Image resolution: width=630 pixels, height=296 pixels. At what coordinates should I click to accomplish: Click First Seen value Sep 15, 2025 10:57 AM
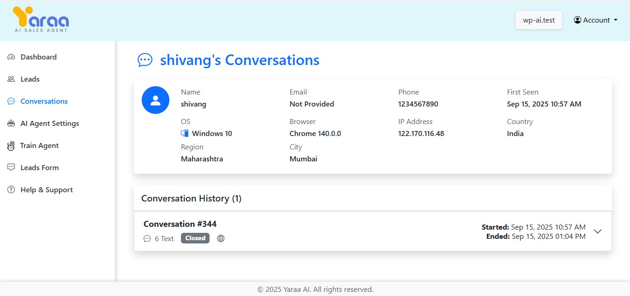click(544, 104)
